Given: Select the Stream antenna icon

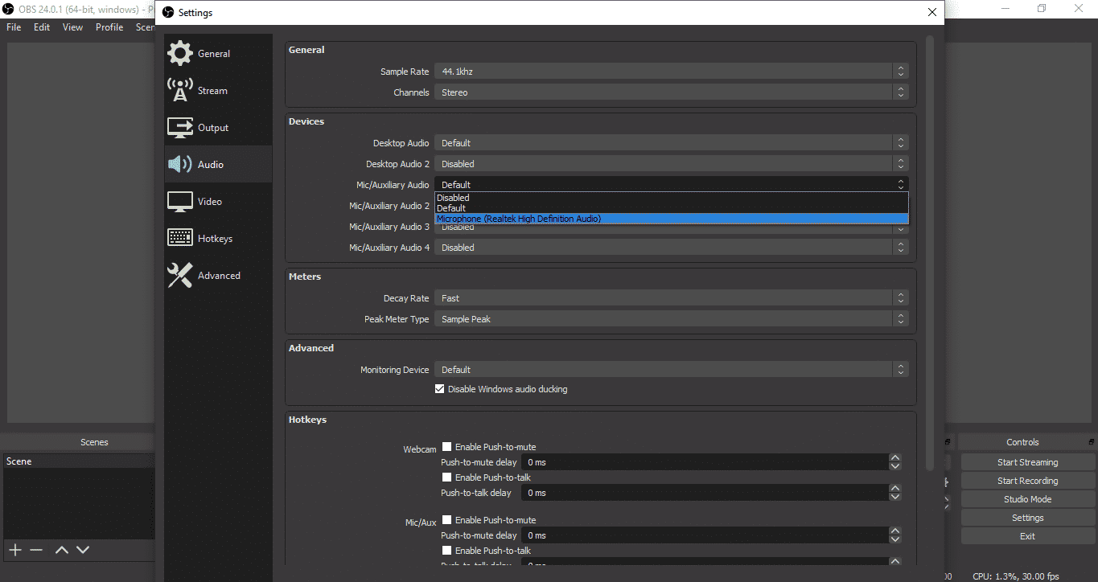Looking at the screenshot, I should click(180, 90).
